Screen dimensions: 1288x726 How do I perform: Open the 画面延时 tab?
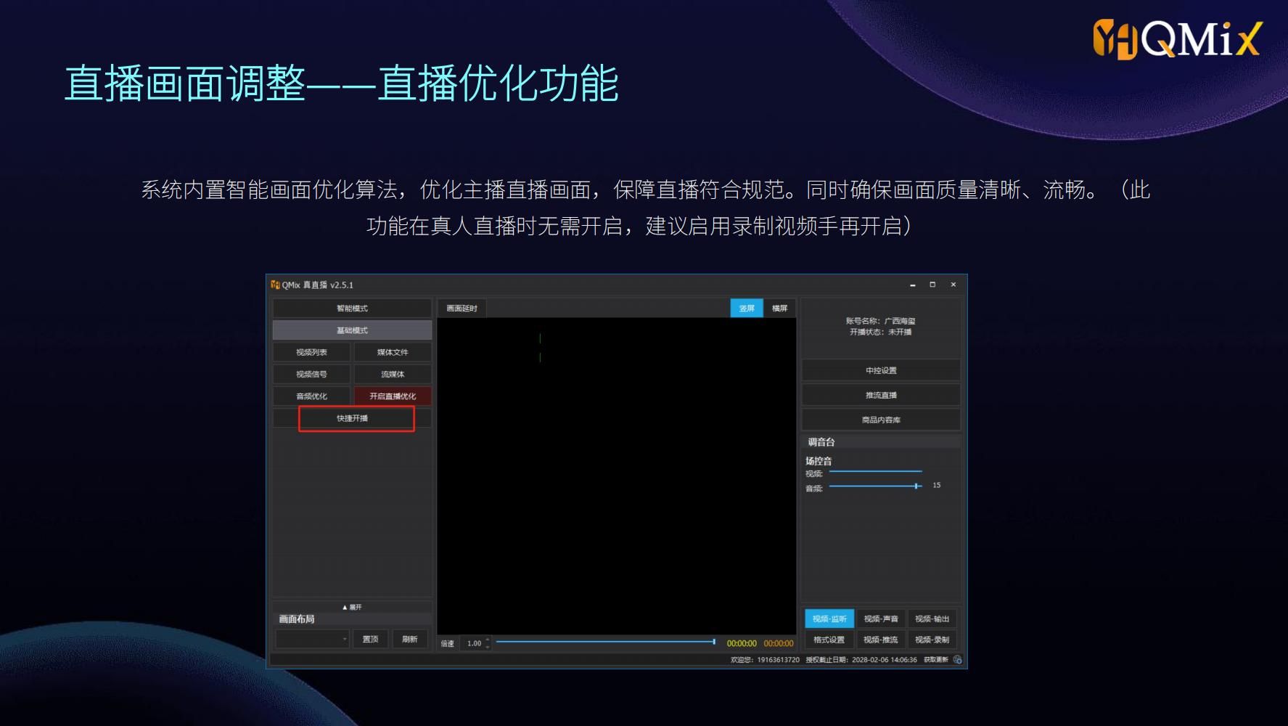pos(462,309)
